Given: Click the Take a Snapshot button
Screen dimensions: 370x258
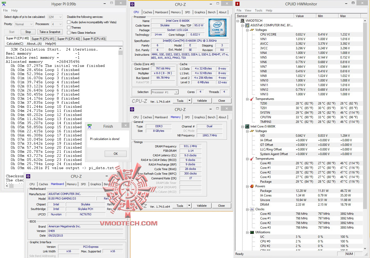Looking at the screenshot, I should 50,32.
